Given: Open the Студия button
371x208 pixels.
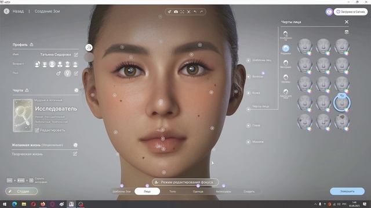Looking at the screenshot, I should tap(21, 191).
